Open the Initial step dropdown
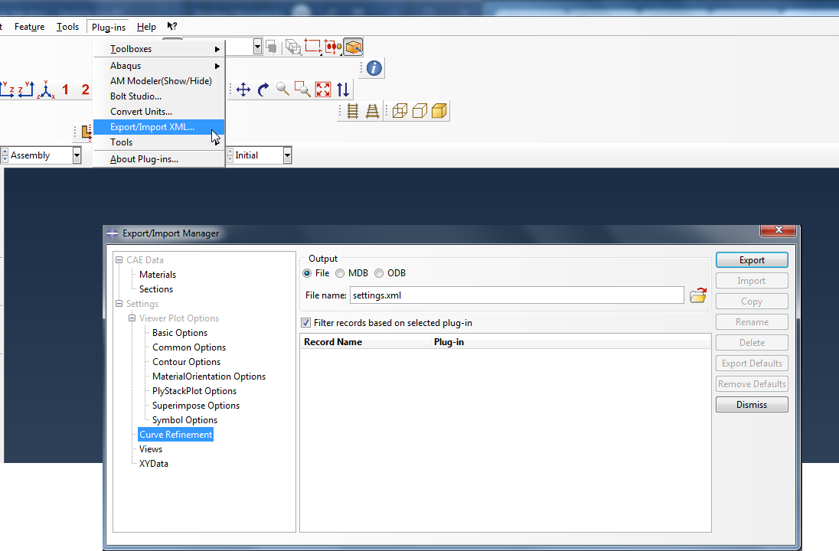Screen dimensions: 839x551 [286, 155]
